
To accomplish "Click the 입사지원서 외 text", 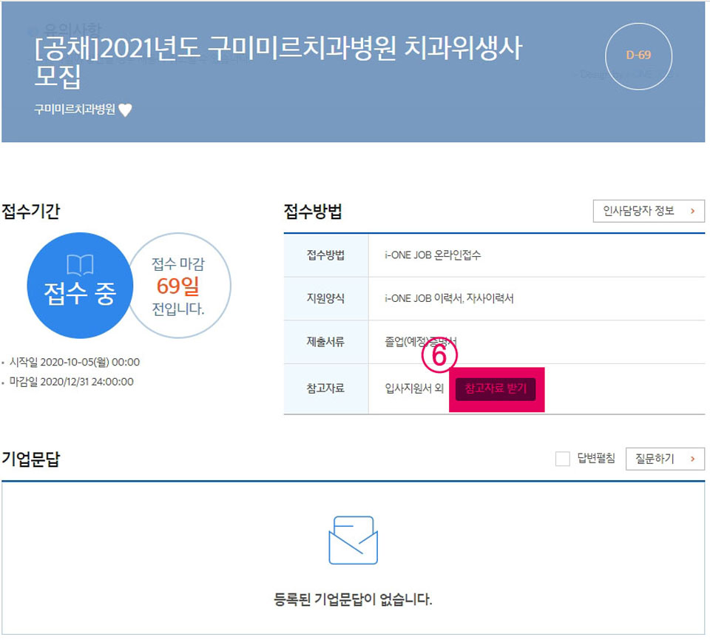I will click(414, 389).
